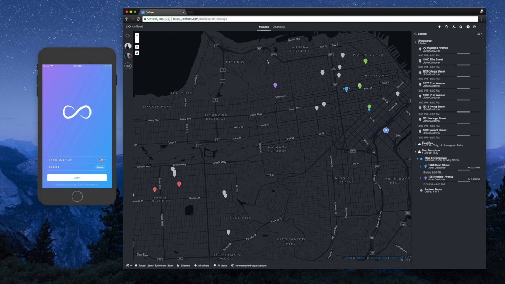Viewport: 505px width, 284px height.
Task: Click the plus icon to create task
Action: [x=439, y=27]
